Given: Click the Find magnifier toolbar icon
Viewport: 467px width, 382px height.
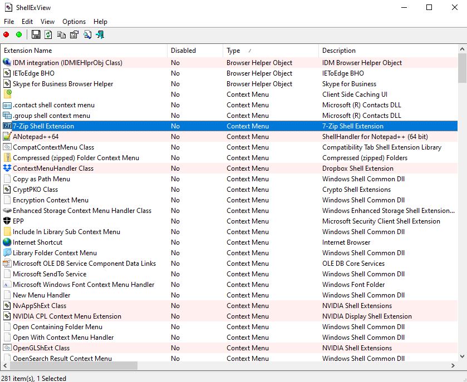Looking at the screenshot, I should coord(87,34).
